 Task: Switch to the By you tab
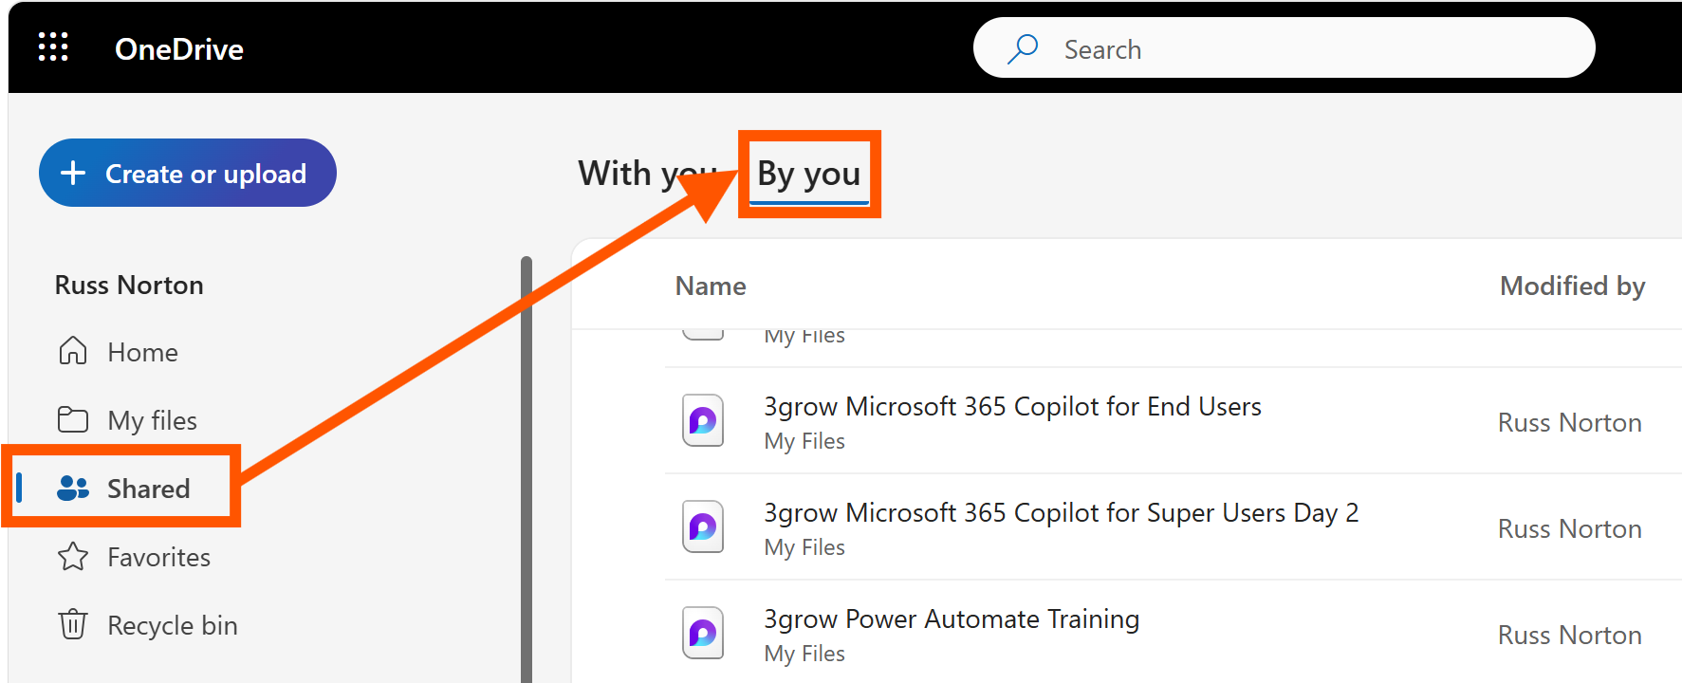pos(809,174)
